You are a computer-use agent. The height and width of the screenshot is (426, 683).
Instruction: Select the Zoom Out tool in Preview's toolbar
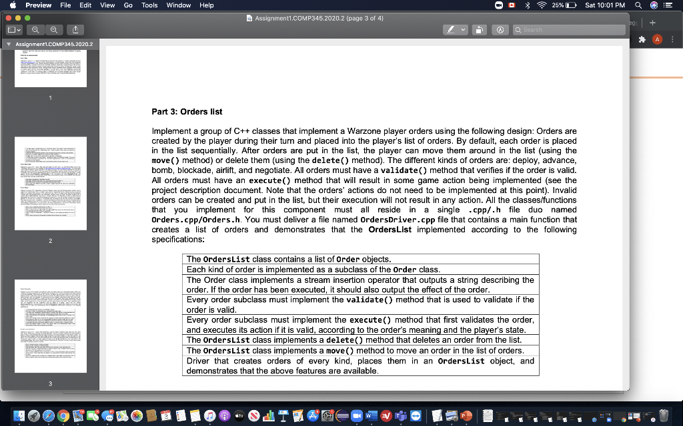35,29
